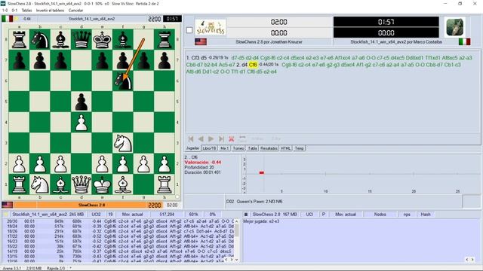The width and height of the screenshot is (483, 271).
Task: Open the Torneo tab
Action: tap(238, 148)
